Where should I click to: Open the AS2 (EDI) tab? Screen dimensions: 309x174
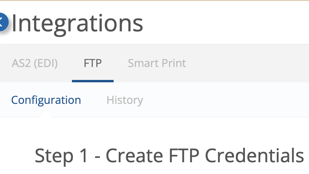tap(35, 63)
